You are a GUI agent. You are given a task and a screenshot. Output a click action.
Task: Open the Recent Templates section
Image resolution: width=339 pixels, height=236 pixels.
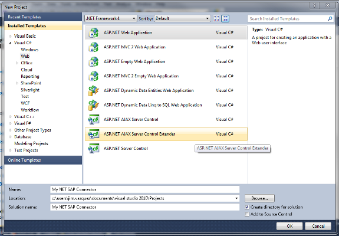click(x=43, y=17)
